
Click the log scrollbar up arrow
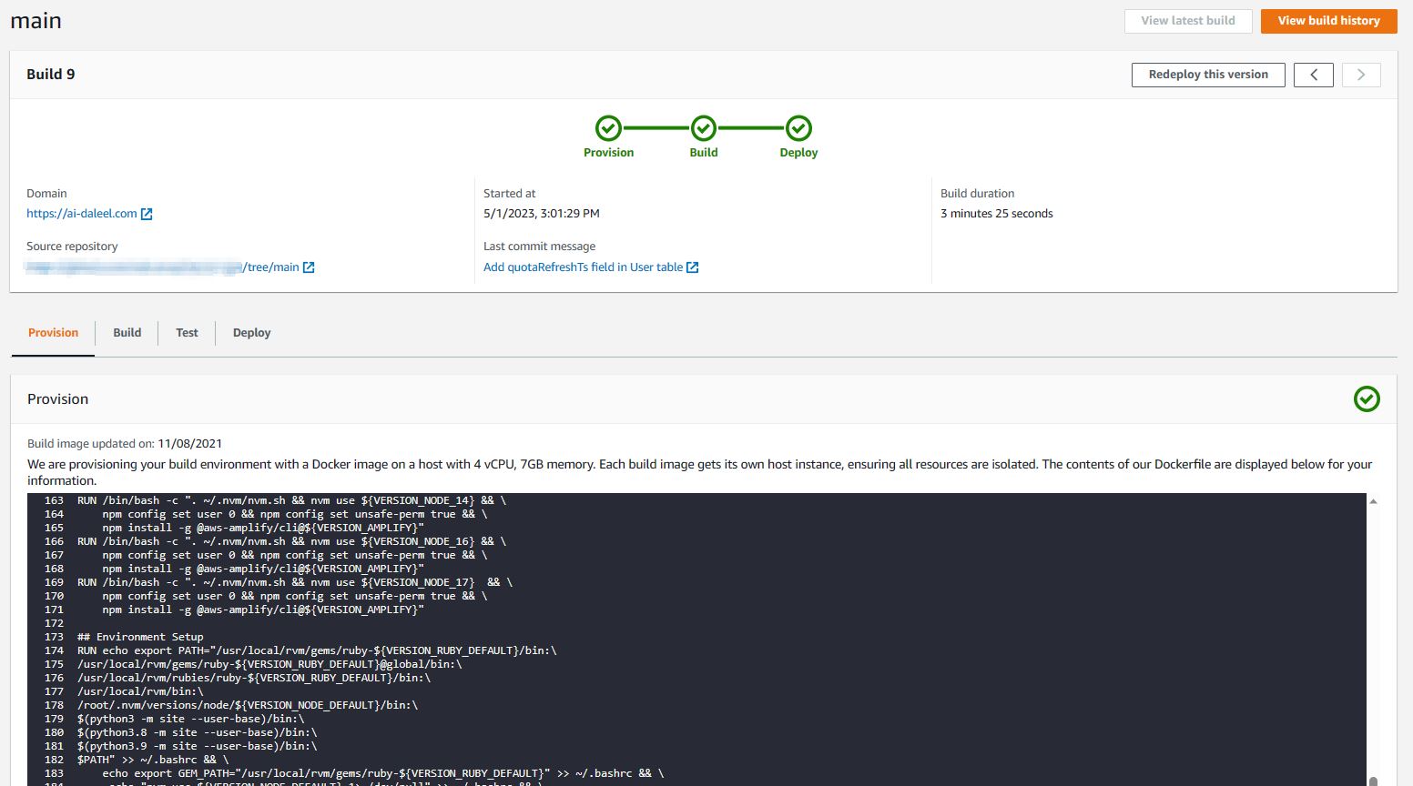point(1373,501)
